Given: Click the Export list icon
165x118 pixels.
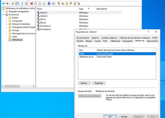Looking at the screenshot, I should point(44,4).
